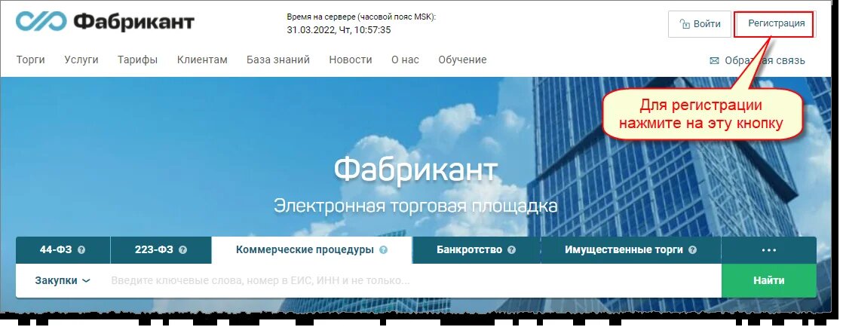
Task: Click the Фабрикант logo icon
Action: coord(41,22)
